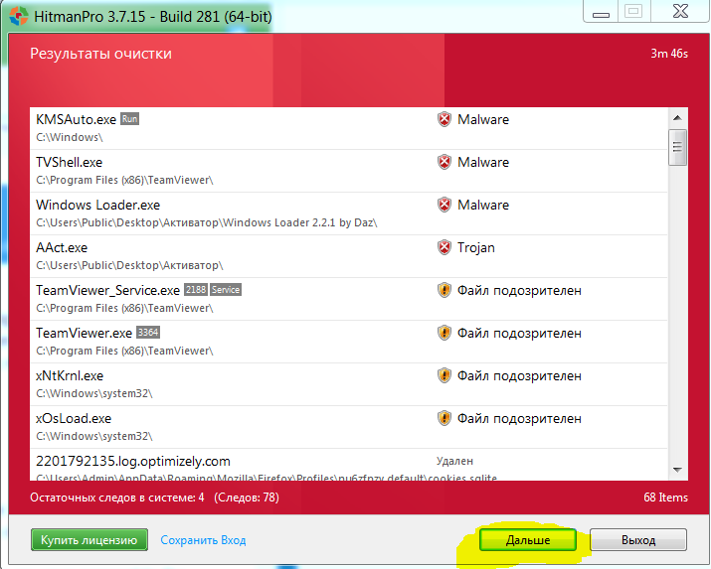
Task: Select the TVShell.exe entry name
Action: (70, 162)
